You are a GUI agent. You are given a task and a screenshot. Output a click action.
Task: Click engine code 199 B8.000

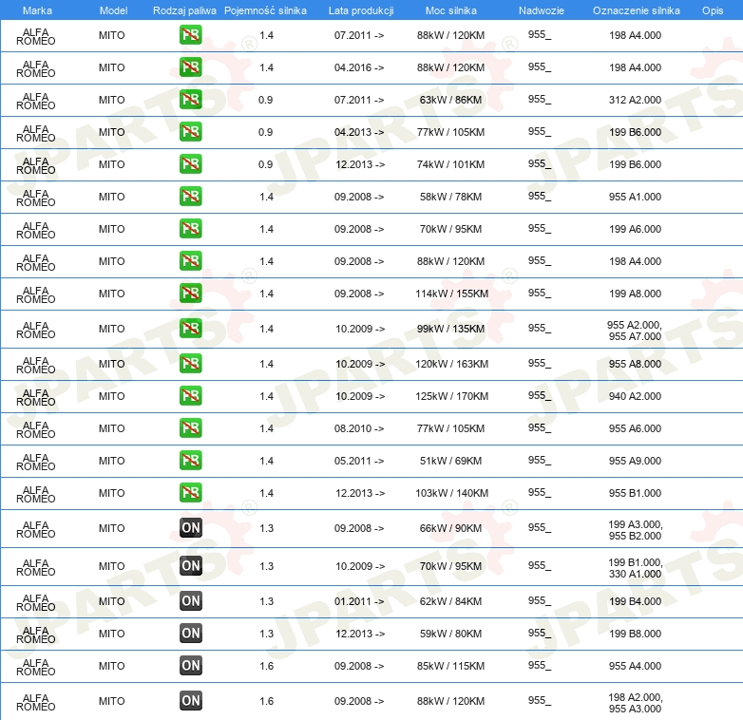pyautogui.click(x=635, y=634)
